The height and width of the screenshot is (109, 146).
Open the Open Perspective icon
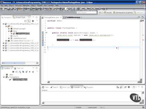100,13
